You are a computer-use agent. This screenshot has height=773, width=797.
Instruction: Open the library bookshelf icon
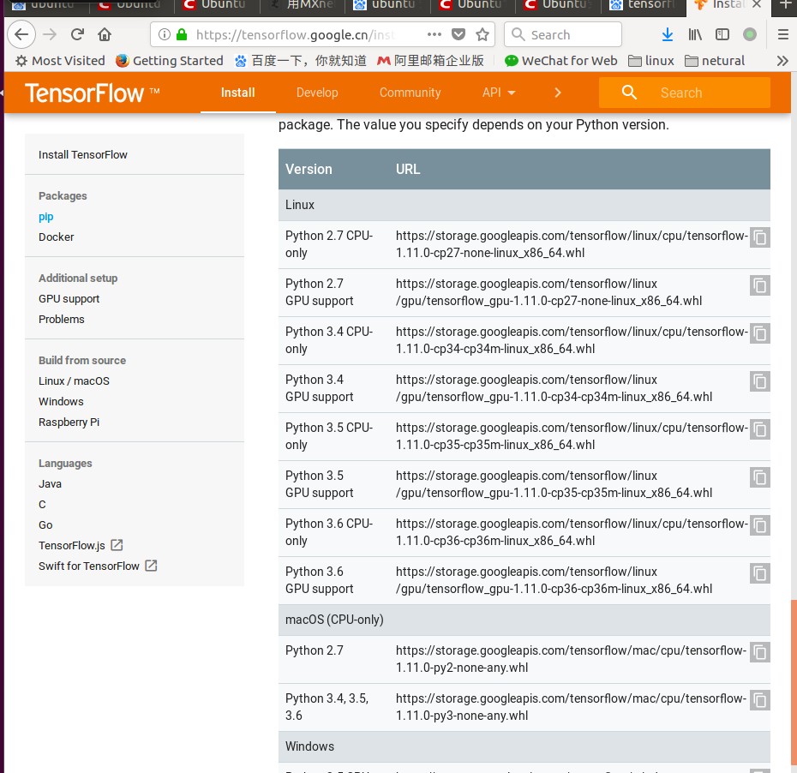coord(695,34)
